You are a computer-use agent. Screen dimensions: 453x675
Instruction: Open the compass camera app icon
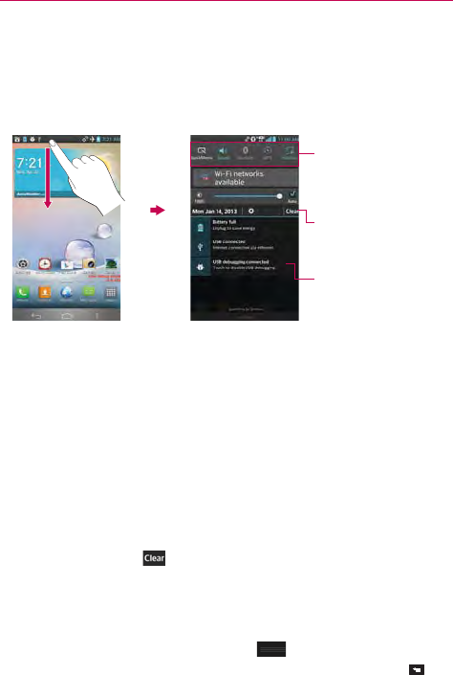[x=89, y=264]
